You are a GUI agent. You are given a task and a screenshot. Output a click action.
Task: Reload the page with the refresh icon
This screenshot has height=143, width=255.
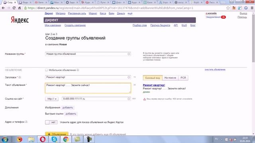click(14, 8)
